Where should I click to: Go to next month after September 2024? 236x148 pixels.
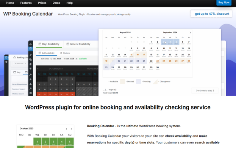click(190, 32)
